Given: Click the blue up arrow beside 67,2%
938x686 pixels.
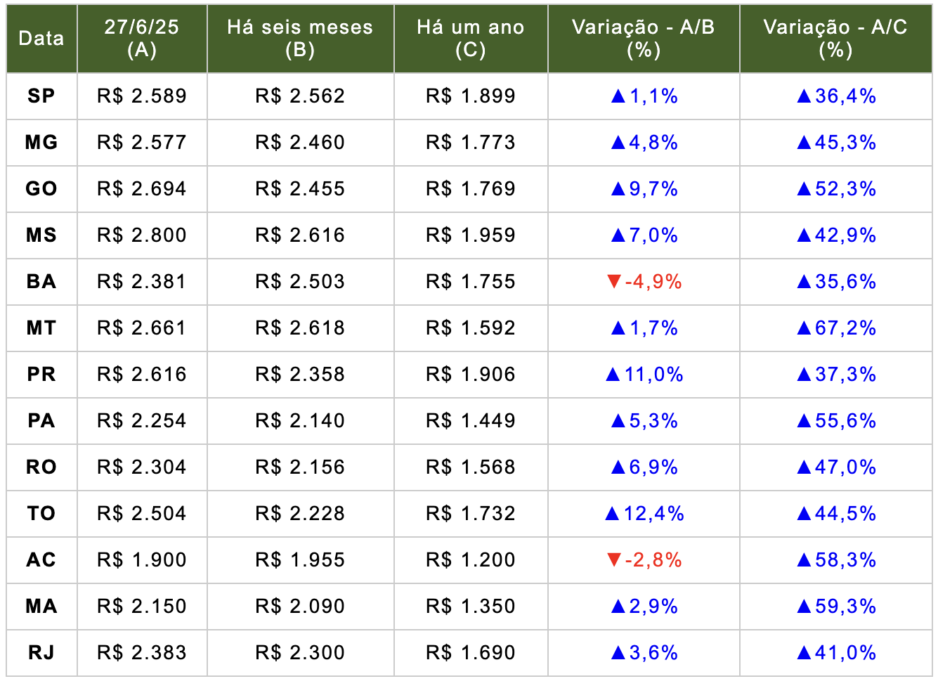Looking at the screenshot, I should [x=805, y=328].
